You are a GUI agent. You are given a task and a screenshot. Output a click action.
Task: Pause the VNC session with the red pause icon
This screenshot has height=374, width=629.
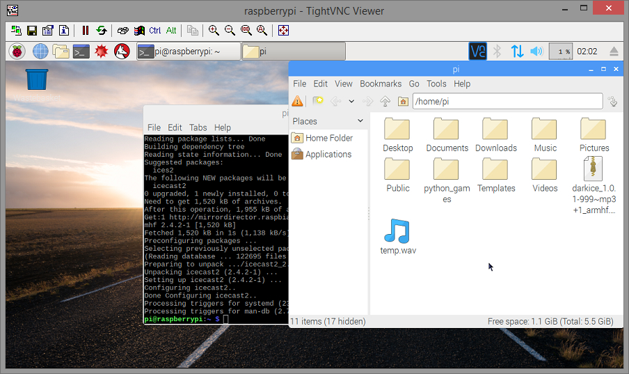coord(86,31)
